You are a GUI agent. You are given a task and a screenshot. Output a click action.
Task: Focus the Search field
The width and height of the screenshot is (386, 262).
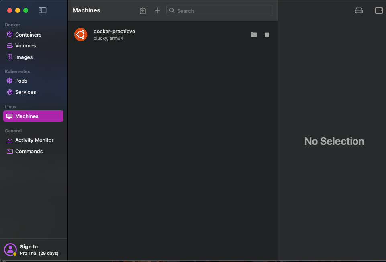pos(220,10)
